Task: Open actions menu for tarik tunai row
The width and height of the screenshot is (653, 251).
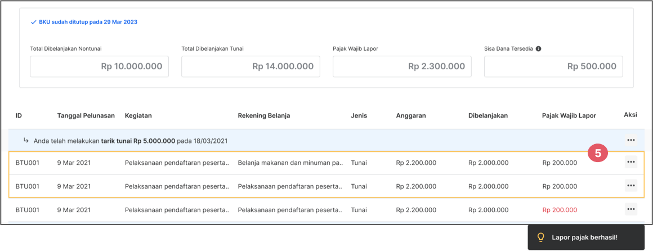Action: 631,140
